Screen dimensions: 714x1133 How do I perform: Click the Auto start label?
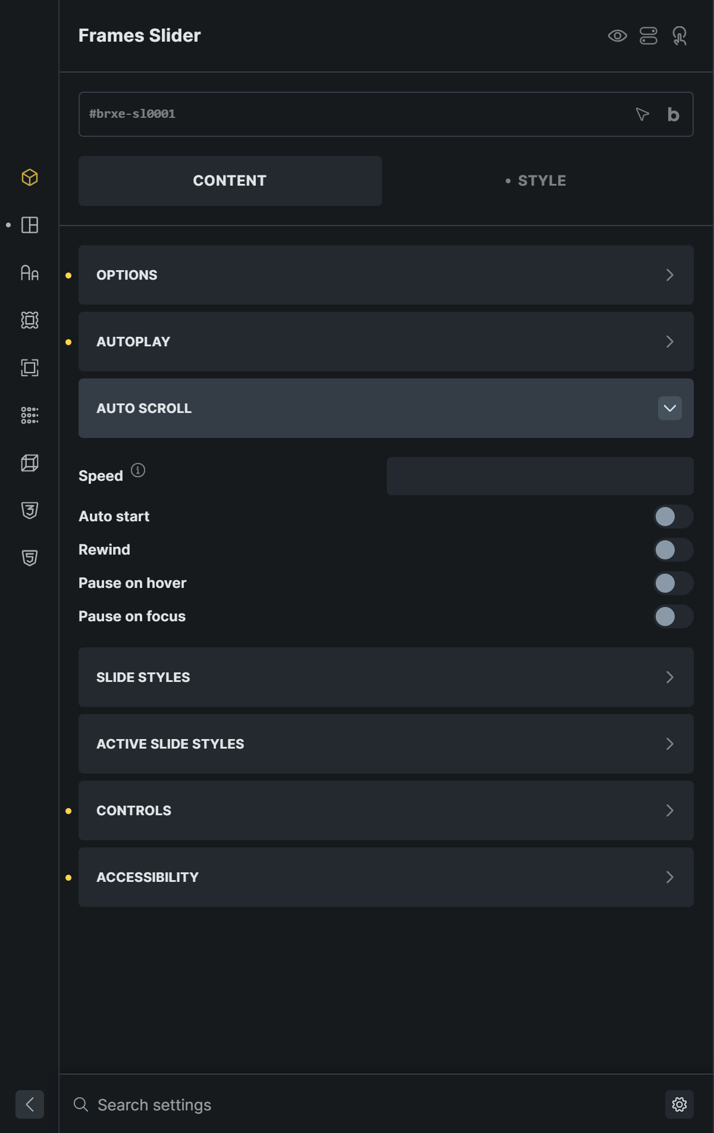coord(114,517)
